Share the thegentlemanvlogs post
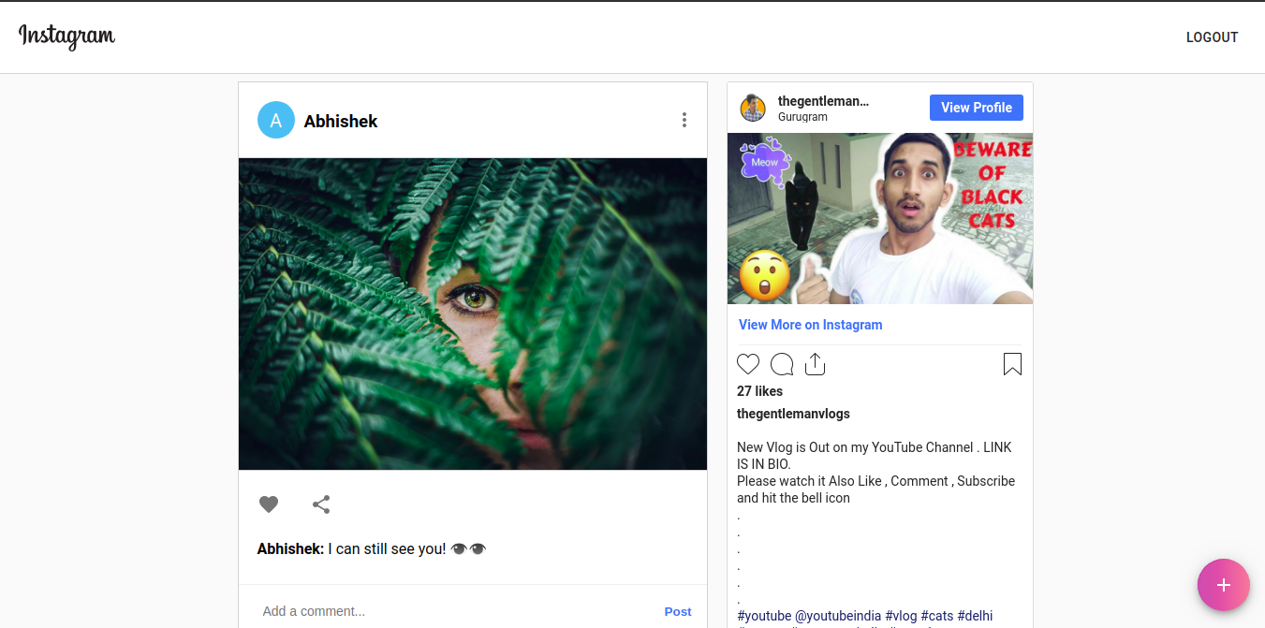The width and height of the screenshot is (1265, 628). tap(815, 363)
